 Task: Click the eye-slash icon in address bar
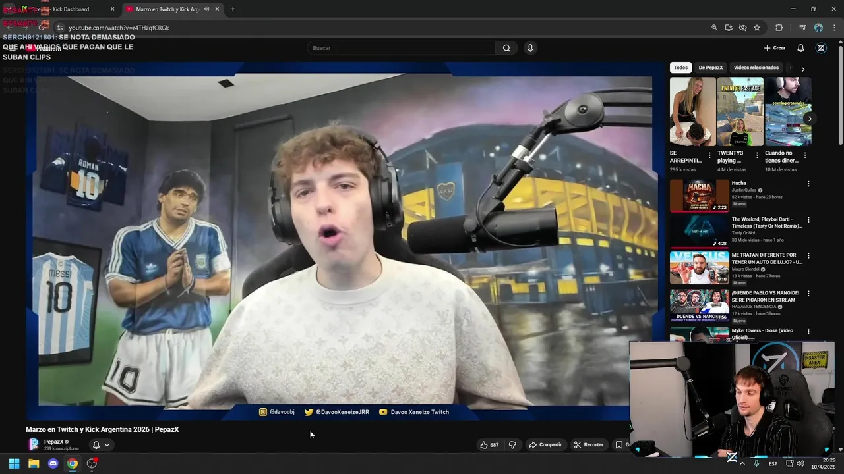click(x=742, y=28)
